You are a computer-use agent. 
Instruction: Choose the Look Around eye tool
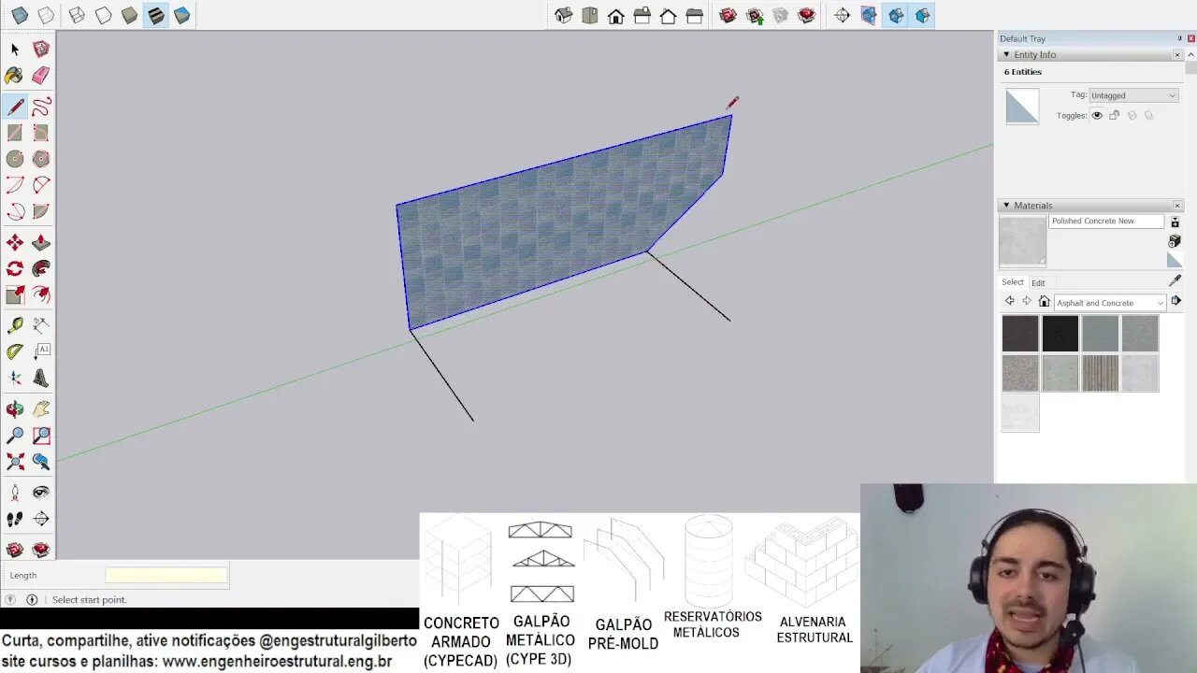[x=41, y=493]
